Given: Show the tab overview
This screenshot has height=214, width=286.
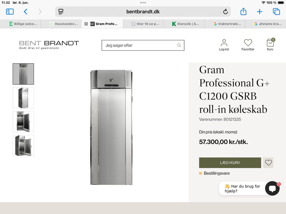Looking at the screenshot, I should [276, 12].
